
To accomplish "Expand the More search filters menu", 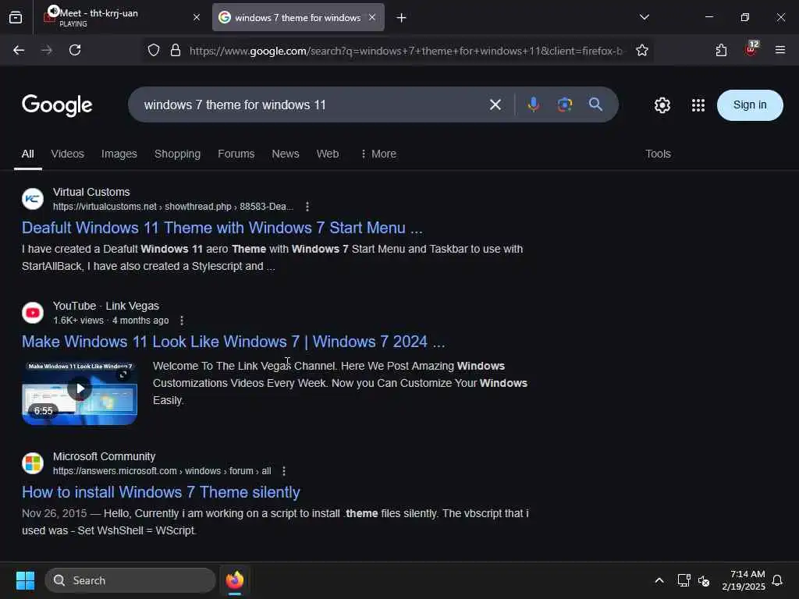I will [378, 154].
